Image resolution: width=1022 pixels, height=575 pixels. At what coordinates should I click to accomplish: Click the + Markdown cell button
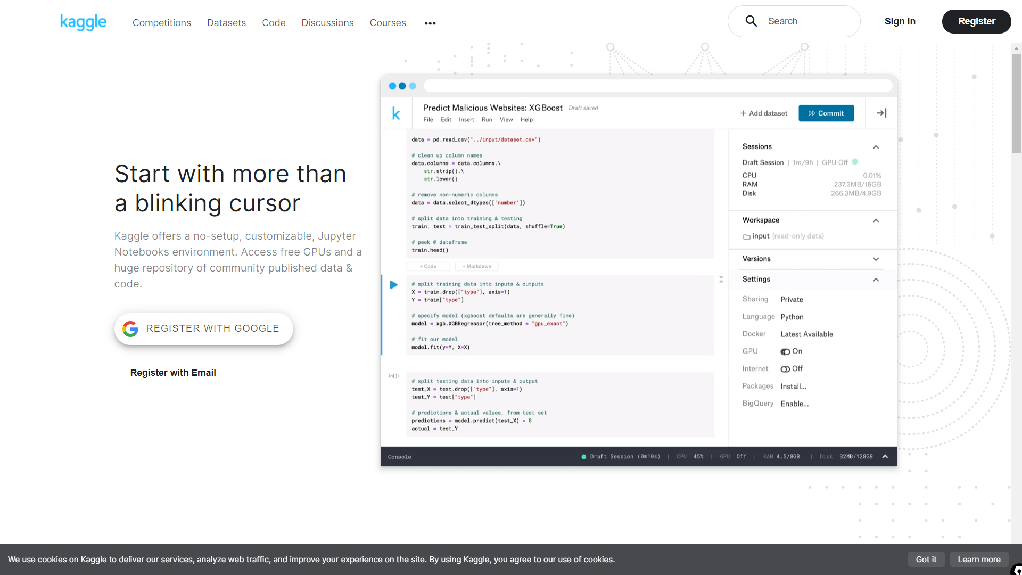click(x=477, y=266)
